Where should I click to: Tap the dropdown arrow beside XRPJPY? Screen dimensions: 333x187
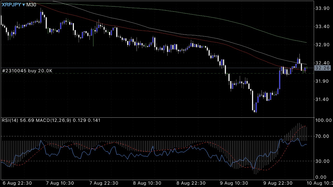coord(24,5)
